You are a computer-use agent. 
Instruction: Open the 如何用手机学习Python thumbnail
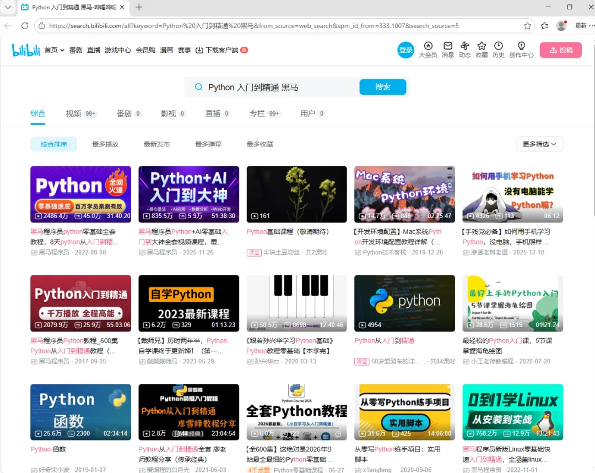[x=513, y=194]
